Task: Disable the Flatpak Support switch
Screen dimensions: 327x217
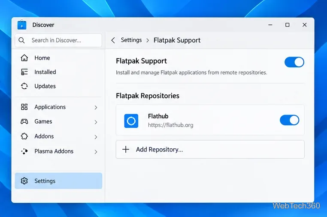Action: 294,62
